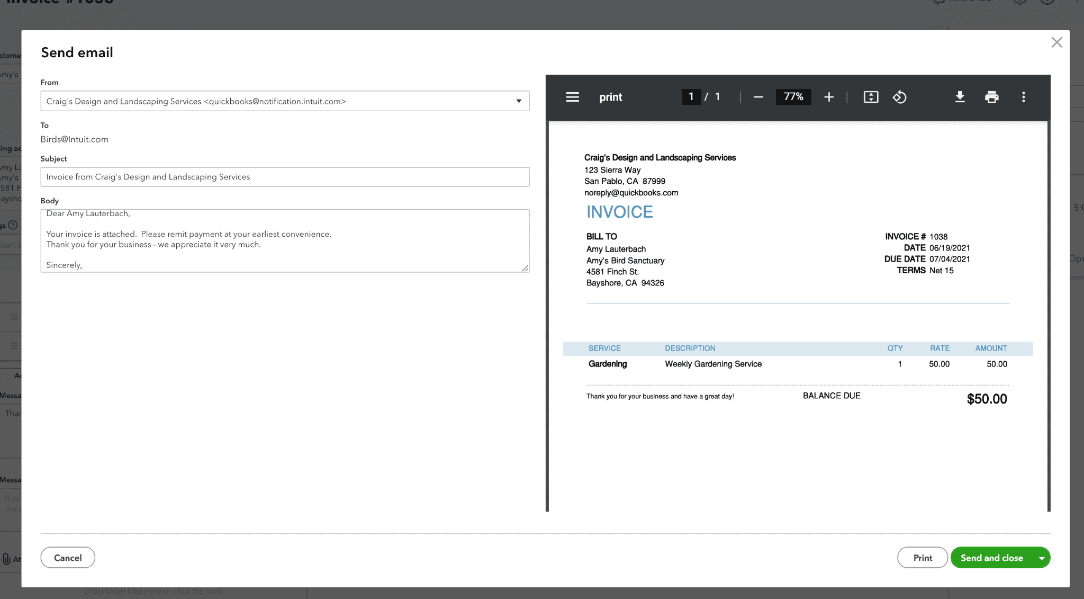
Task: Click the Print button
Action: 922,558
